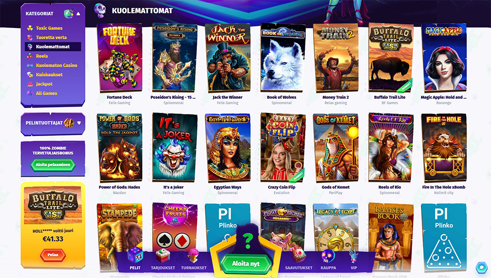Open the Crazy Coin Flip game thumbnail

(x=282, y=147)
